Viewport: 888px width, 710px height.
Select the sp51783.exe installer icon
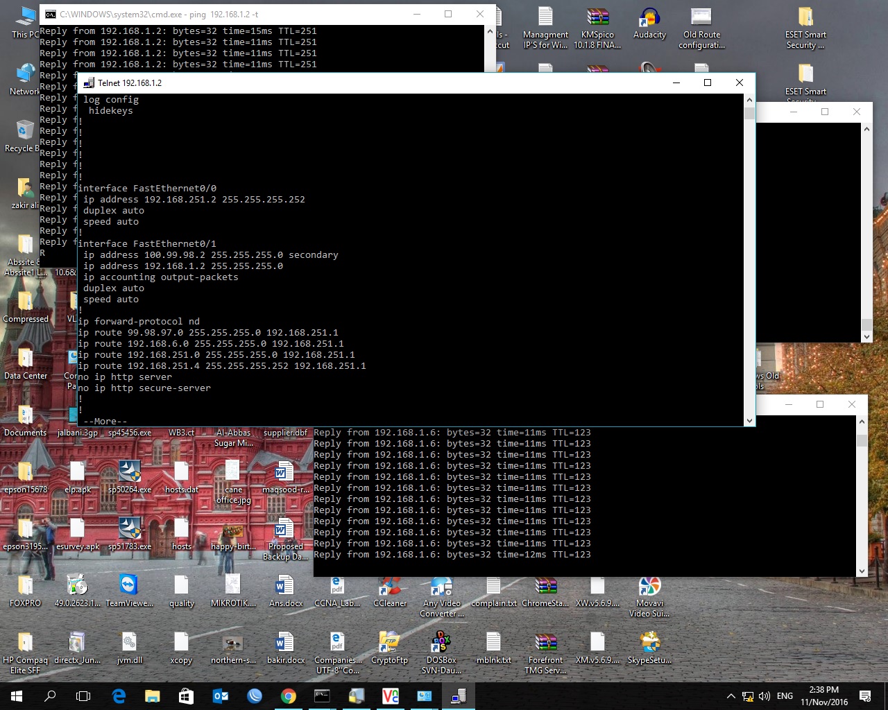130,534
